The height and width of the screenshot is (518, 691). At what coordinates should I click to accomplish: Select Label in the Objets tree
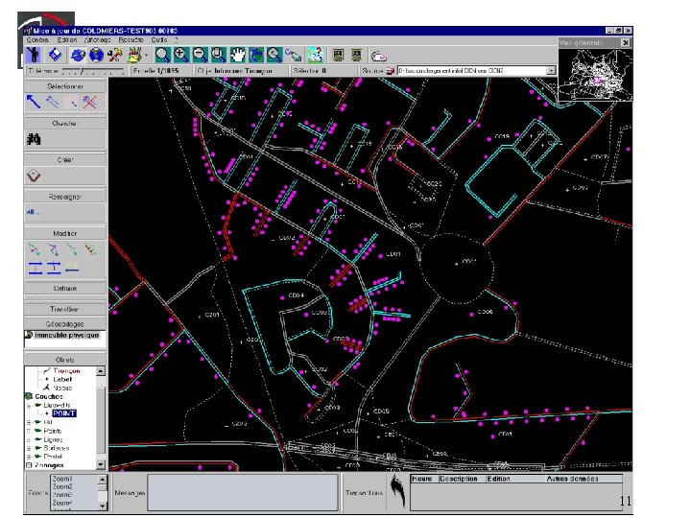point(62,379)
